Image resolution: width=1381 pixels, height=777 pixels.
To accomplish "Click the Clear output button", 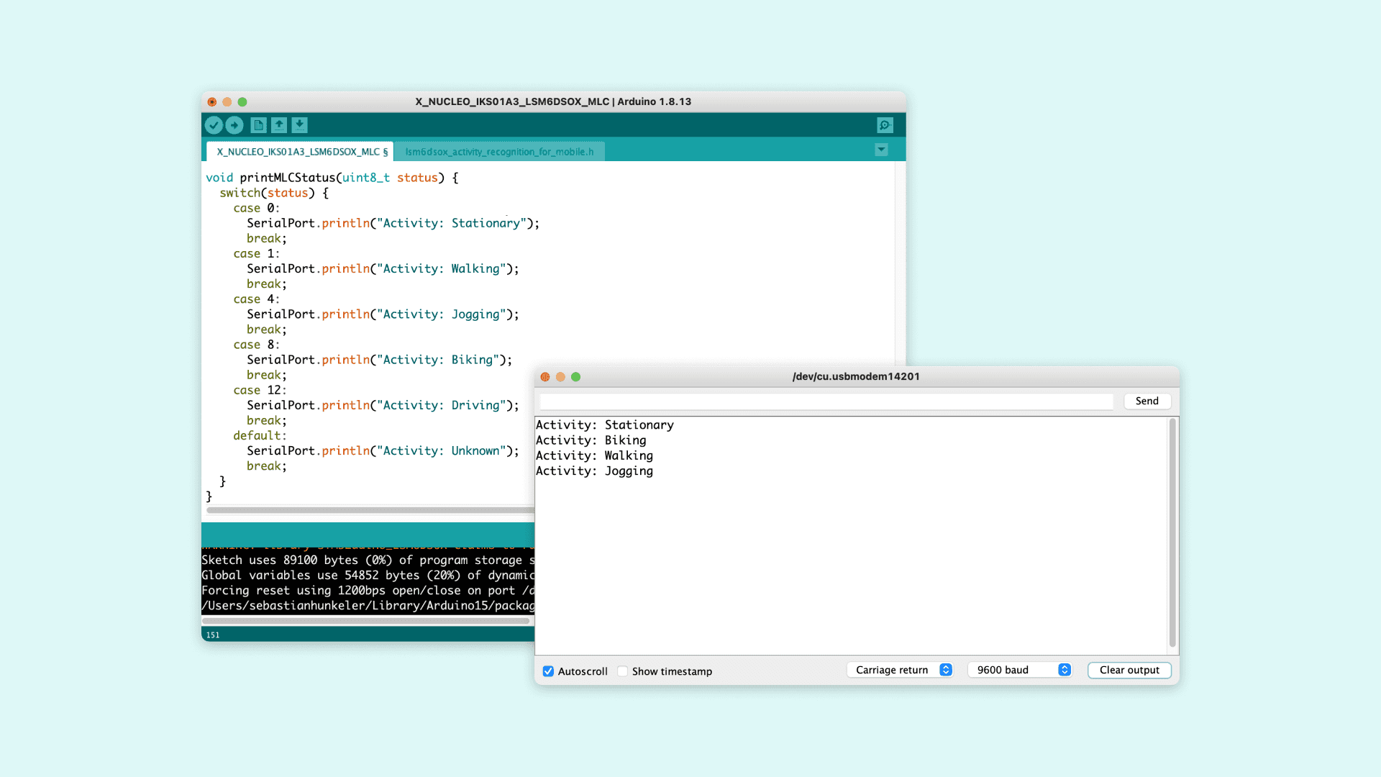I will pyautogui.click(x=1129, y=670).
